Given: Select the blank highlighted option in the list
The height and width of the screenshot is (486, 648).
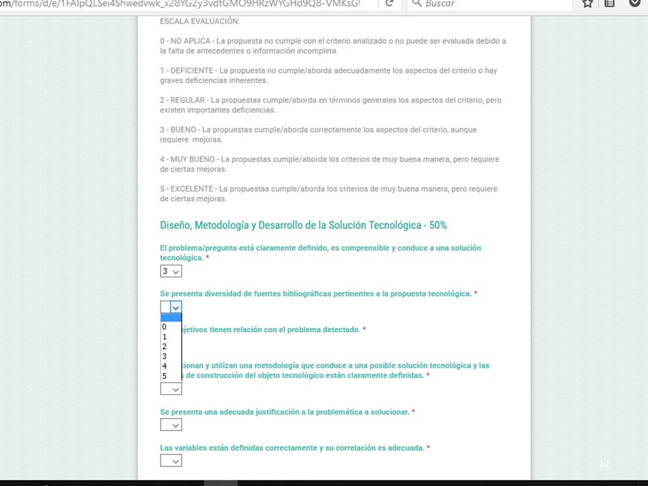Looking at the screenshot, I should (171, 317).
